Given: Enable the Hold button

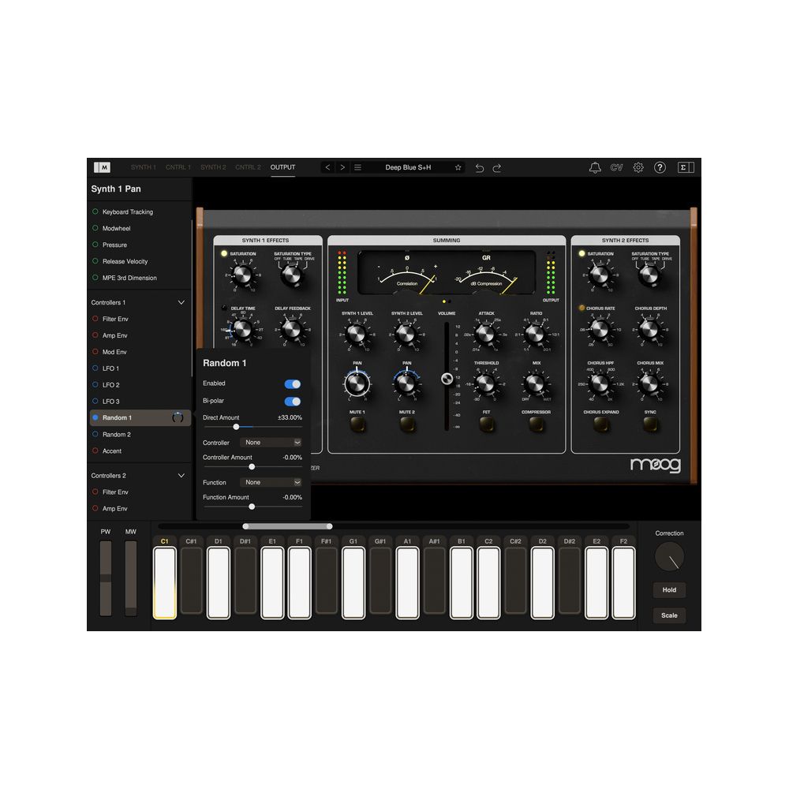Looking at the screenshot, I should pos(669,589).
